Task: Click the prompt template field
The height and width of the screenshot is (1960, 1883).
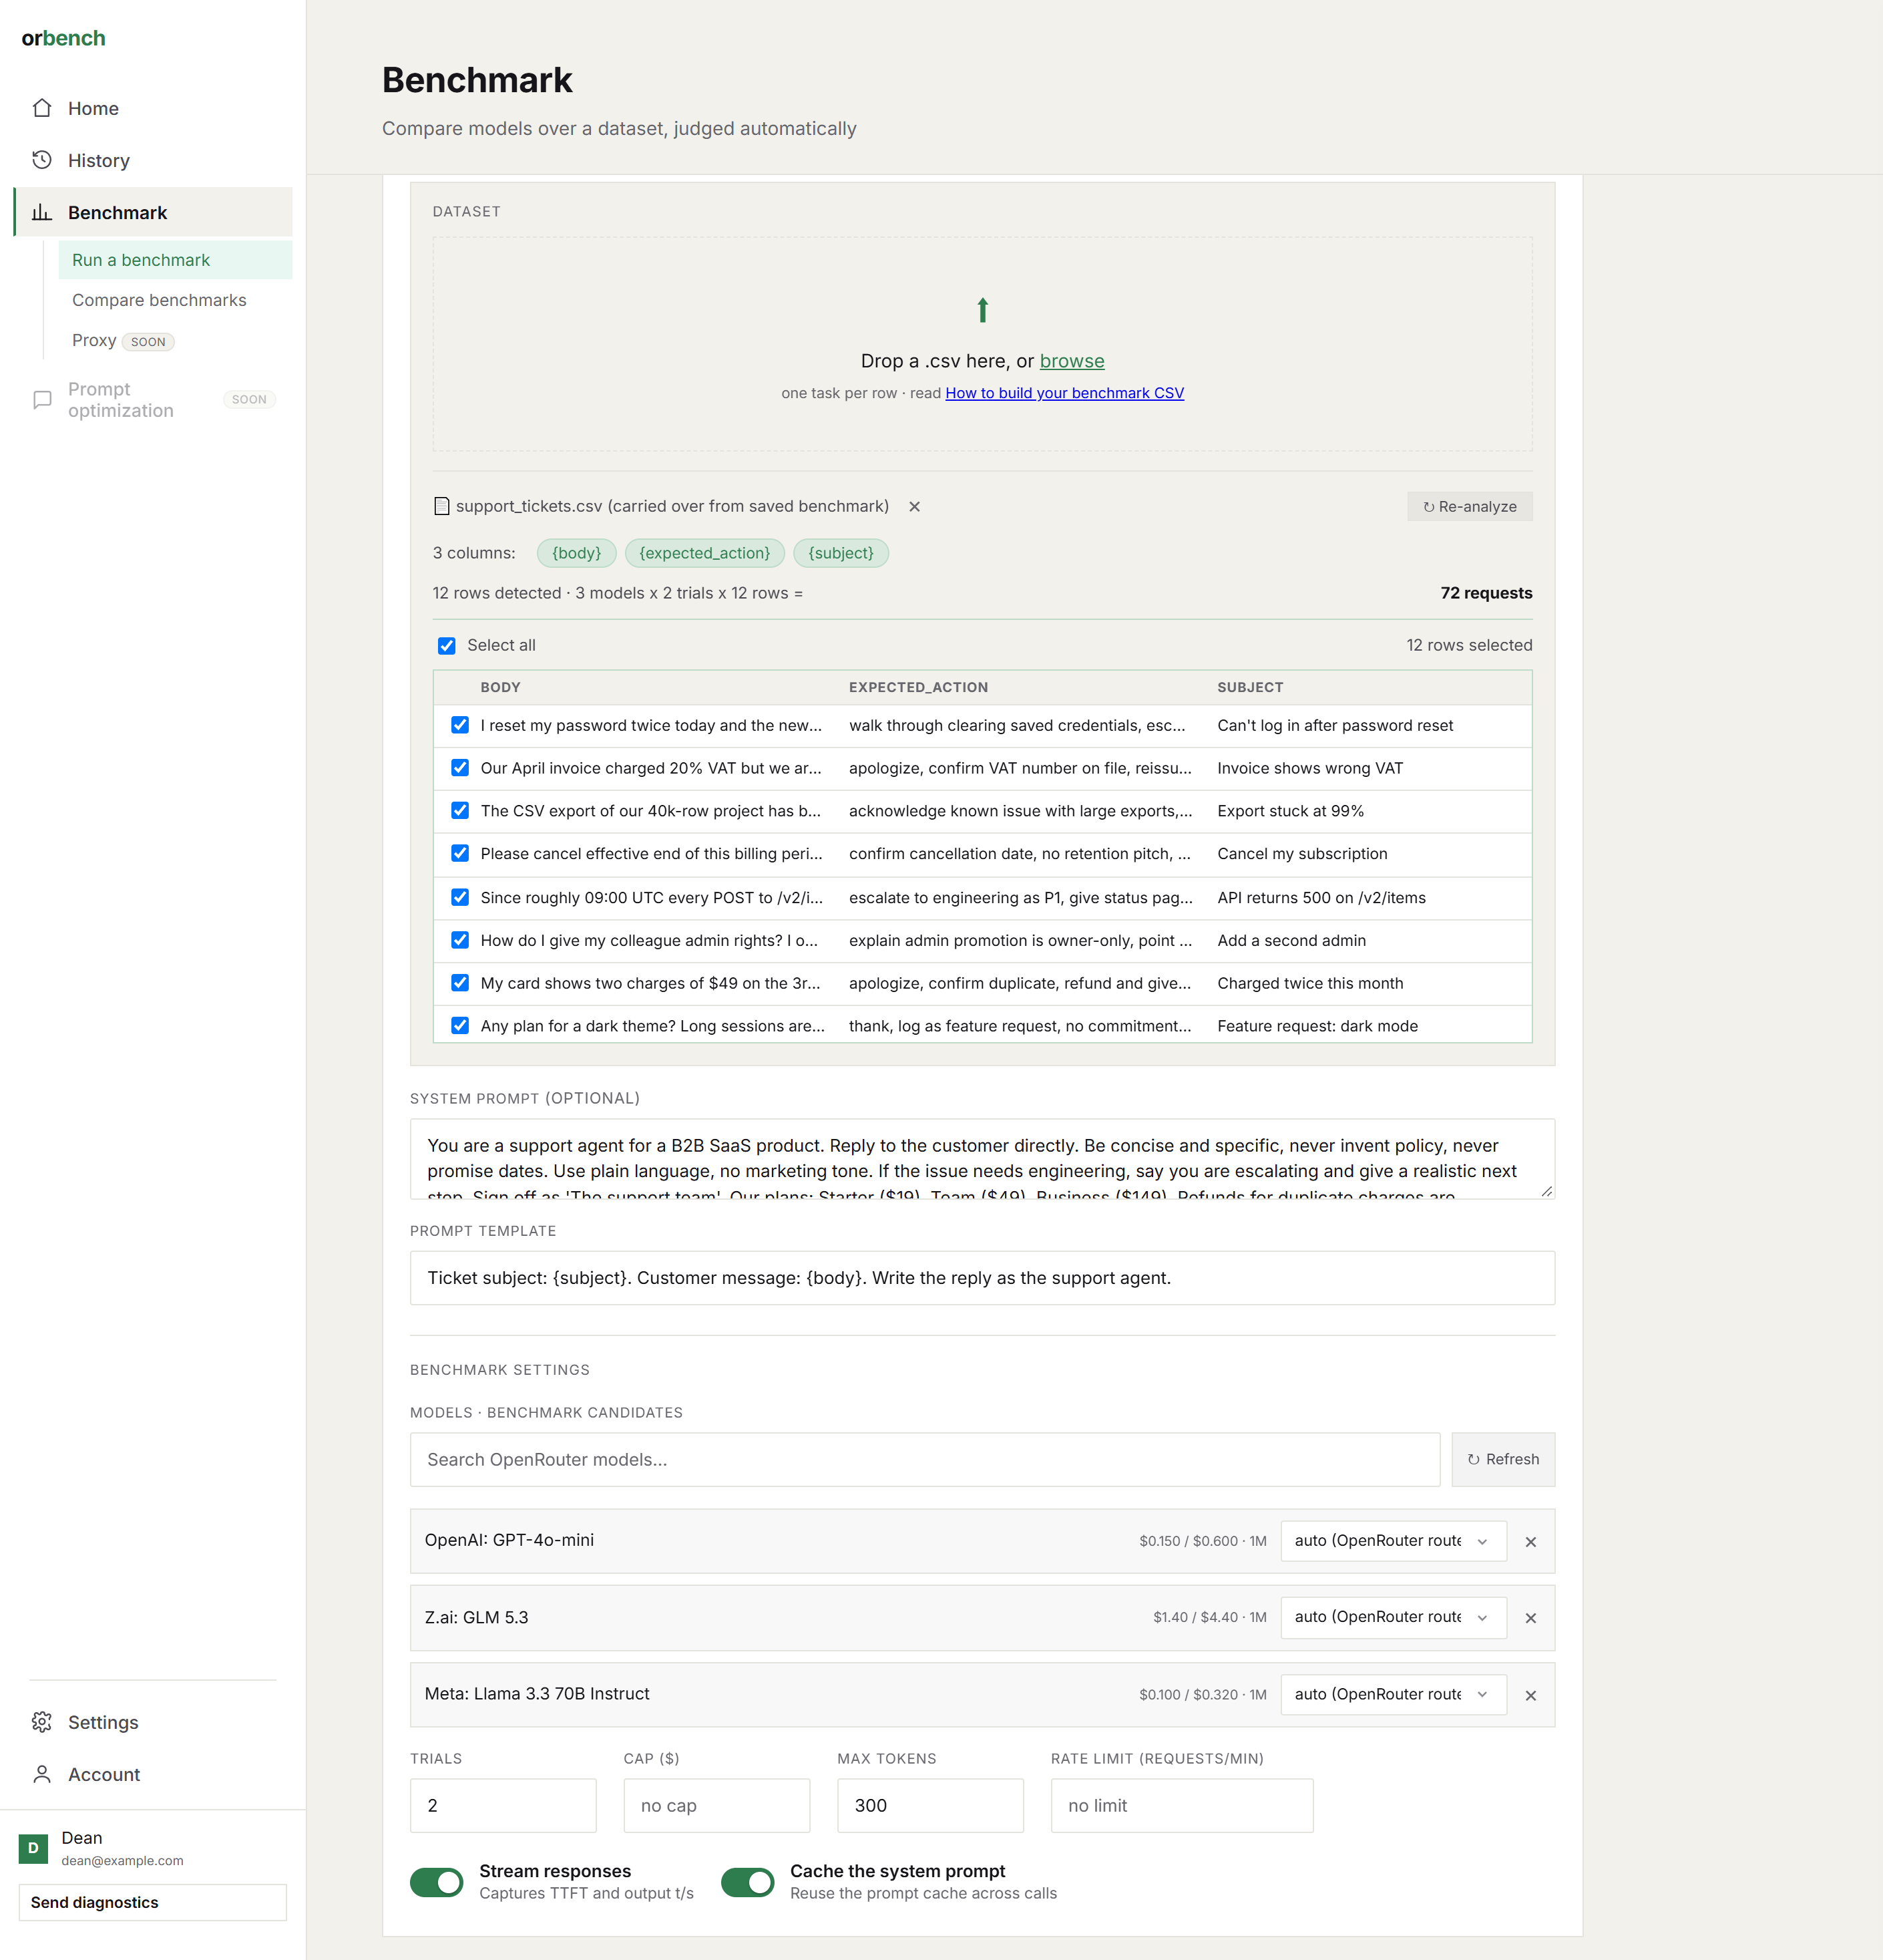Action: [x=982, y=1278]
